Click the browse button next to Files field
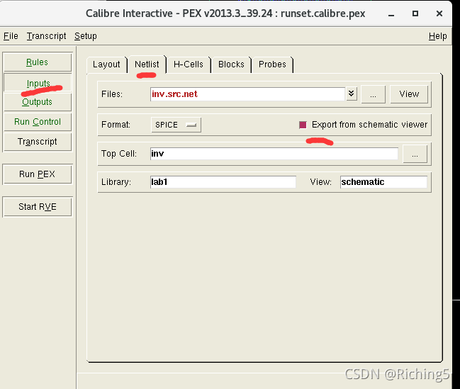The height and width of the screenshot is (389, 460). click(x=373, y=94)
